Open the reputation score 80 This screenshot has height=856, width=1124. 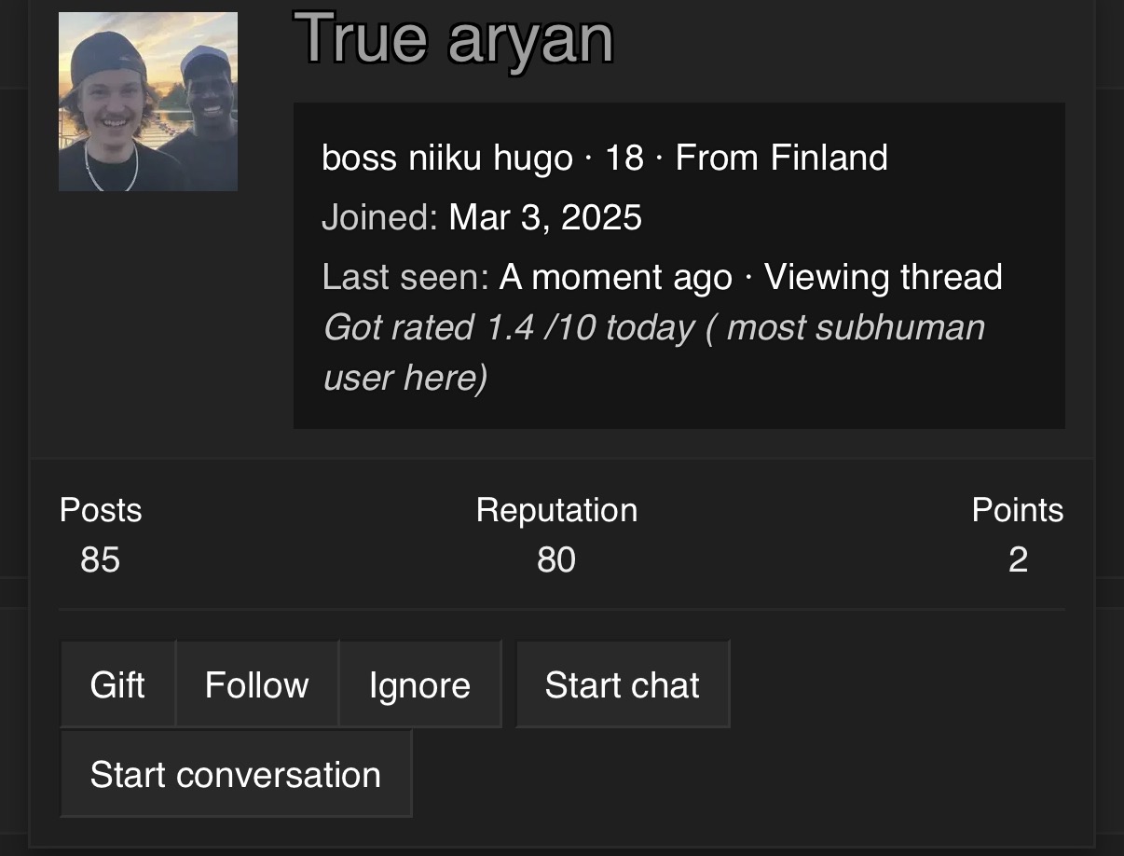[x=556, y=559]
